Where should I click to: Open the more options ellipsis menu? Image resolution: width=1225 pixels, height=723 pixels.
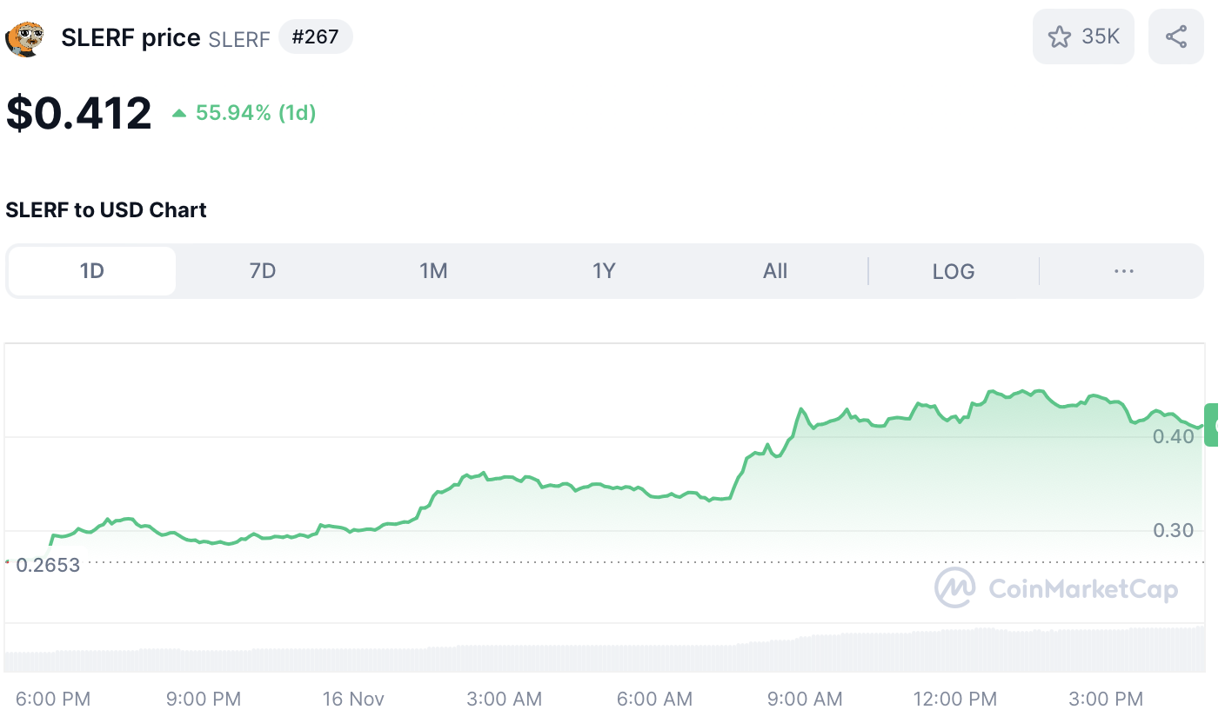[1124, 271]
